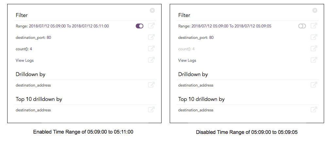This screenshot has width=329, height=145.
Task: Click View Logs in right panel
Action: [x=187, y=60]
